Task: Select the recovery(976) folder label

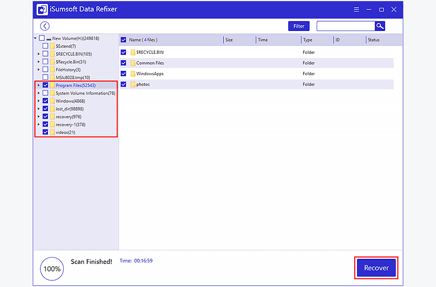Action: point(69,117)
